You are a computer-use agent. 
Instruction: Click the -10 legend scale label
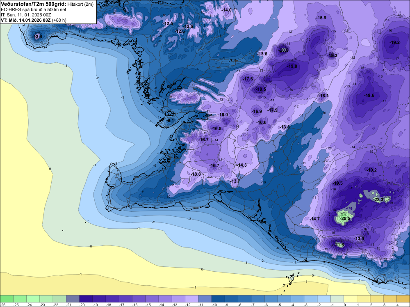[214, 305]
